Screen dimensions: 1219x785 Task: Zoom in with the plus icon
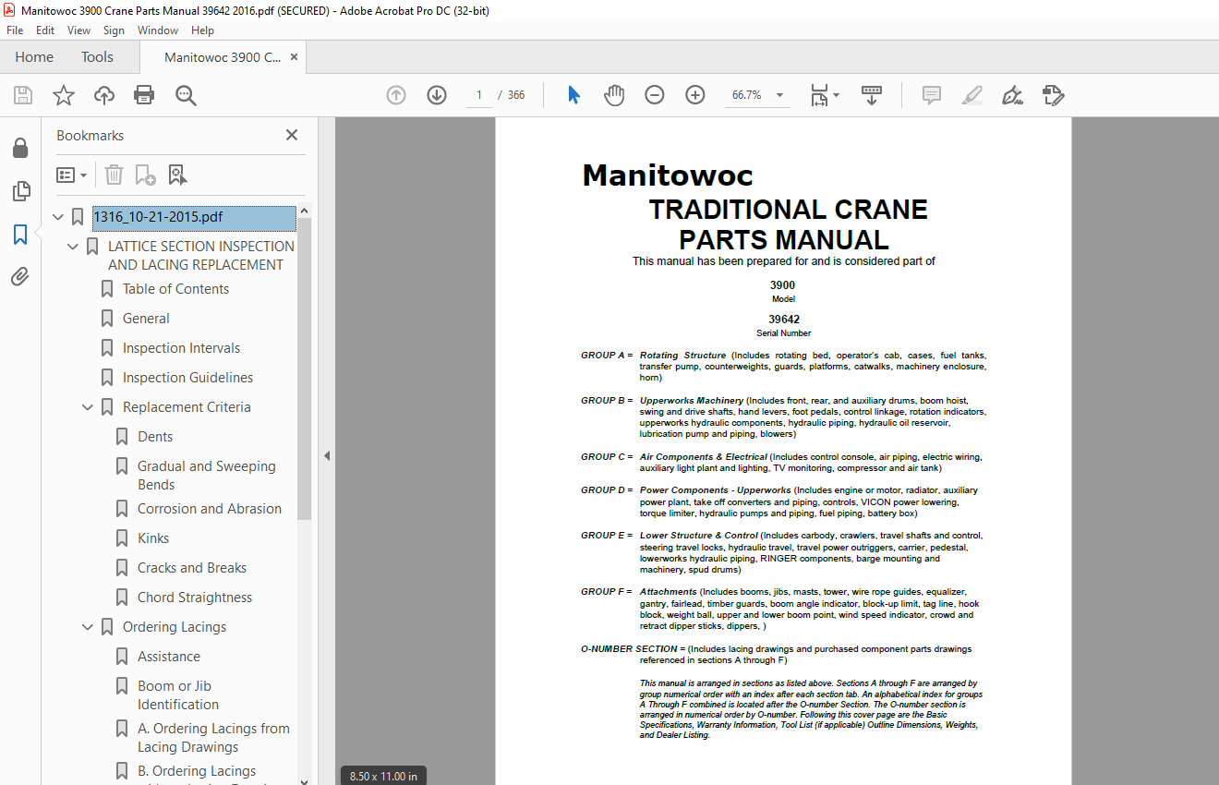click(x=695, y=95)
